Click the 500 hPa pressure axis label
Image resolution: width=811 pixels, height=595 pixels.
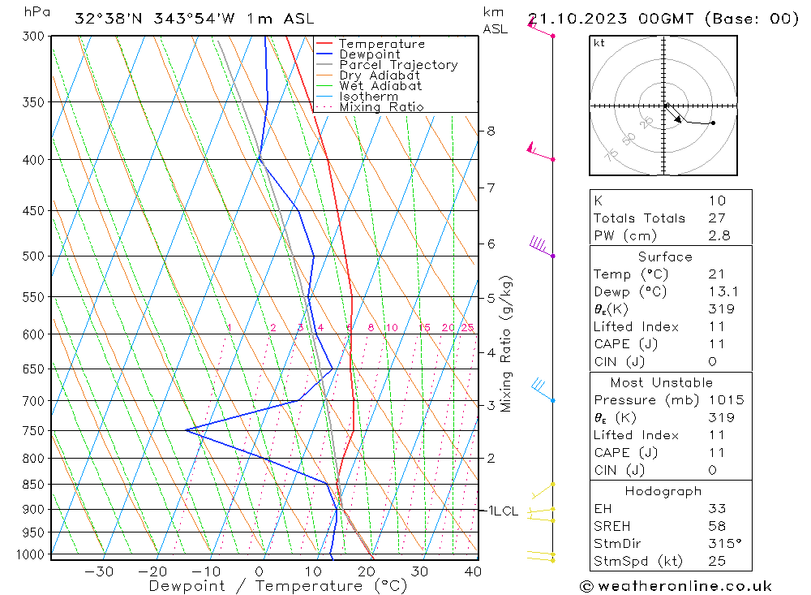(x=33, y=257)
